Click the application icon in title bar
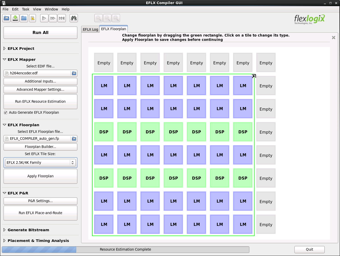Screen dimensions: 340x256 pyautogui.click(x=4, y=3)
